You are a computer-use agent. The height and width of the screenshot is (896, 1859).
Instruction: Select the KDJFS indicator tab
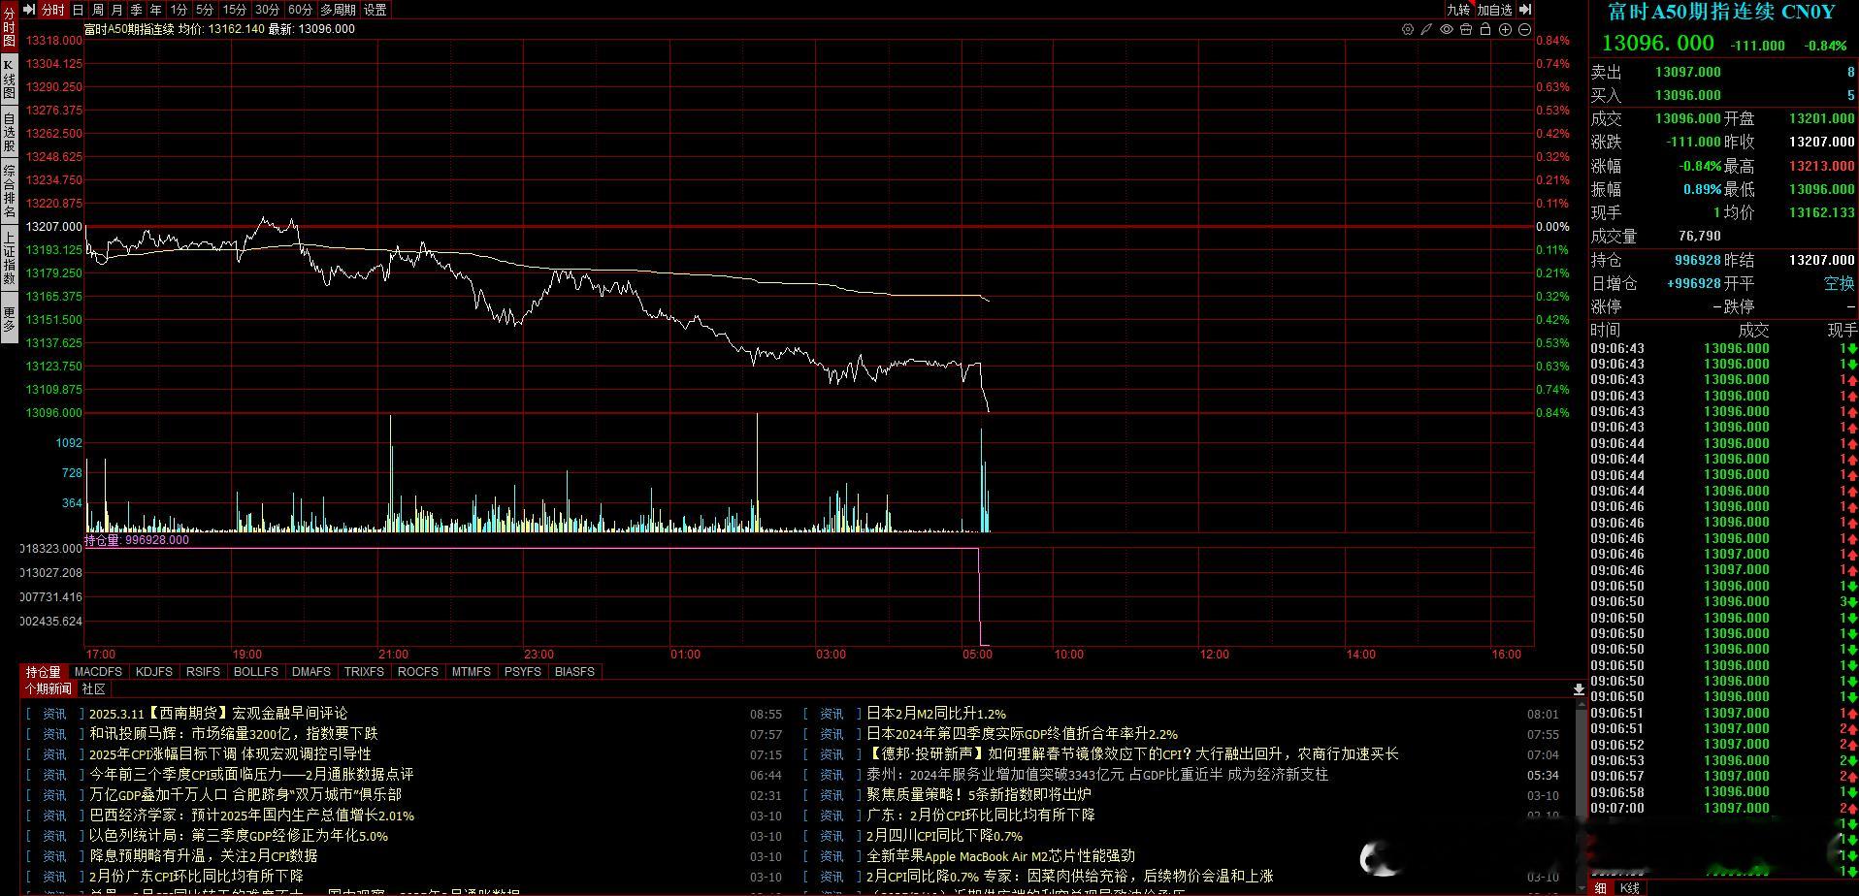point(154,672)
